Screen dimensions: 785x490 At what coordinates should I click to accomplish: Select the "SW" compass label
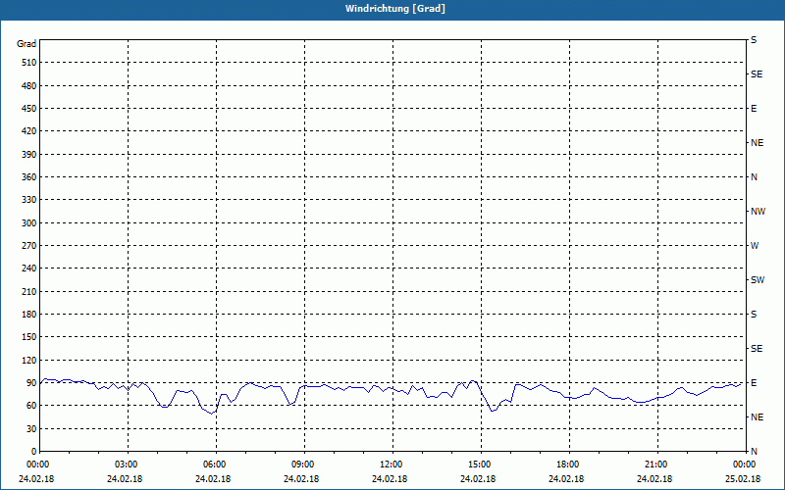coord(758,280)
